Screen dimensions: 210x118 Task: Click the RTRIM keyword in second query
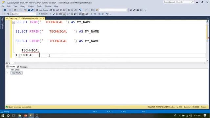coord(34,31)
